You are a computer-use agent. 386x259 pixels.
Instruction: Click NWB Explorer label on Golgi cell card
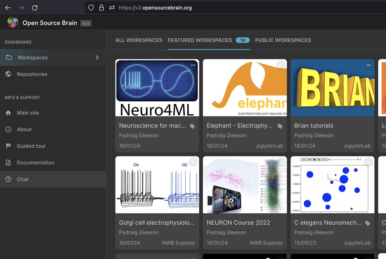point(179,243)
